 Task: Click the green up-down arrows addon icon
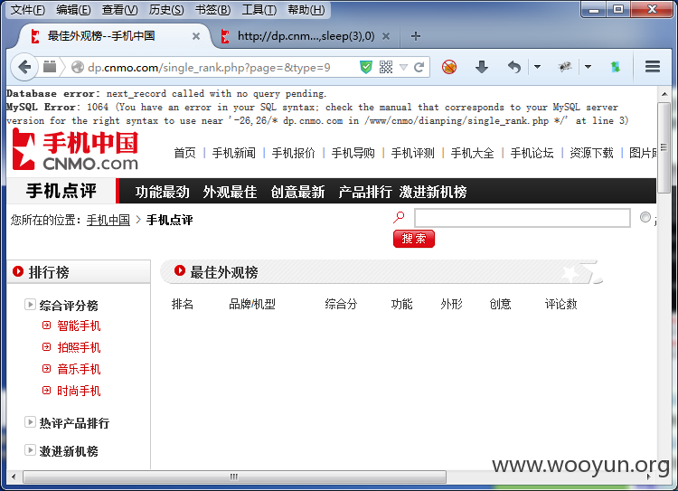[x=616, y=67]
